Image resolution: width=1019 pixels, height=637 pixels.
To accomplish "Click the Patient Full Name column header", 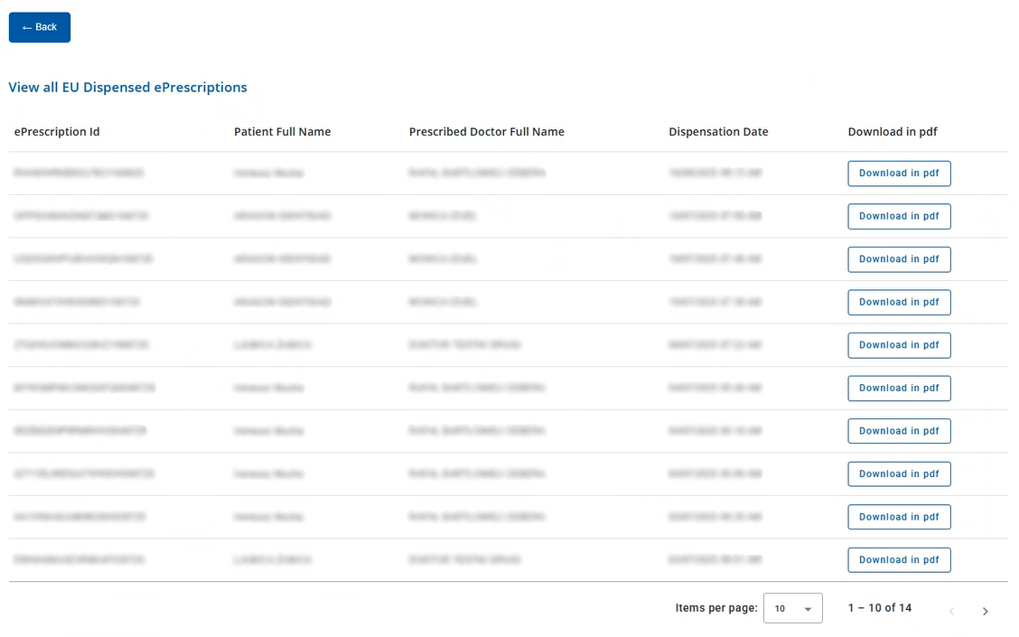I will point(282,132).
